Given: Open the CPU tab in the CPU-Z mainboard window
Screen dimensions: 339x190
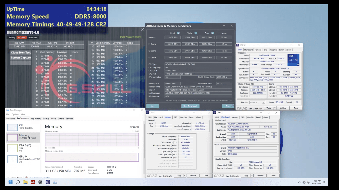Looking at the screenshot, I should tap(217, 117).
